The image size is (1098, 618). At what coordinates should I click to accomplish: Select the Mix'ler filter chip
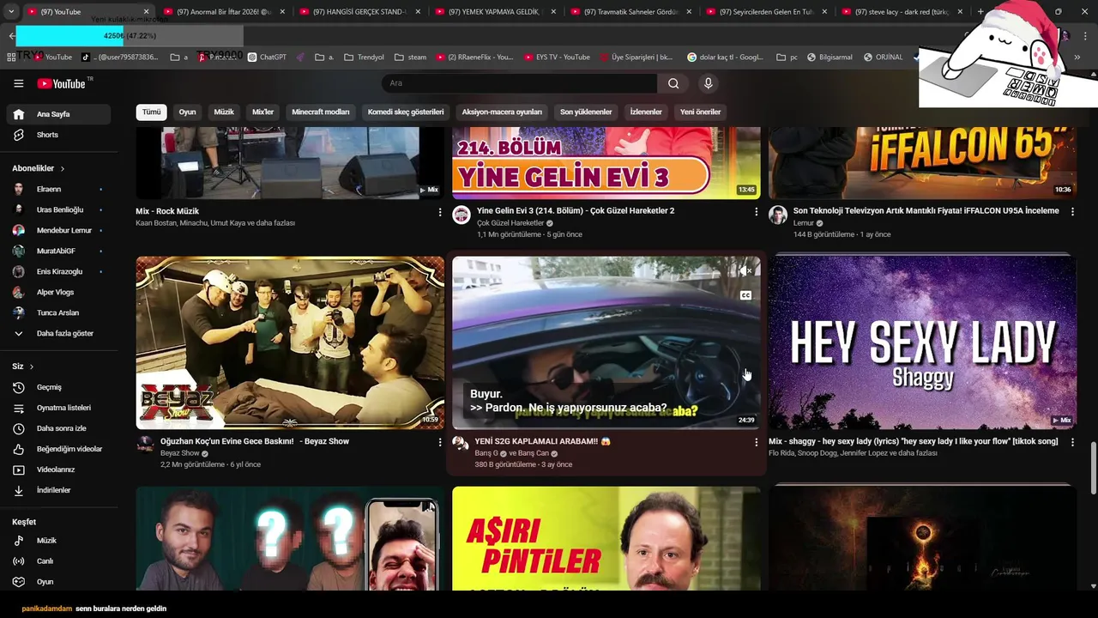click(262, 112)
